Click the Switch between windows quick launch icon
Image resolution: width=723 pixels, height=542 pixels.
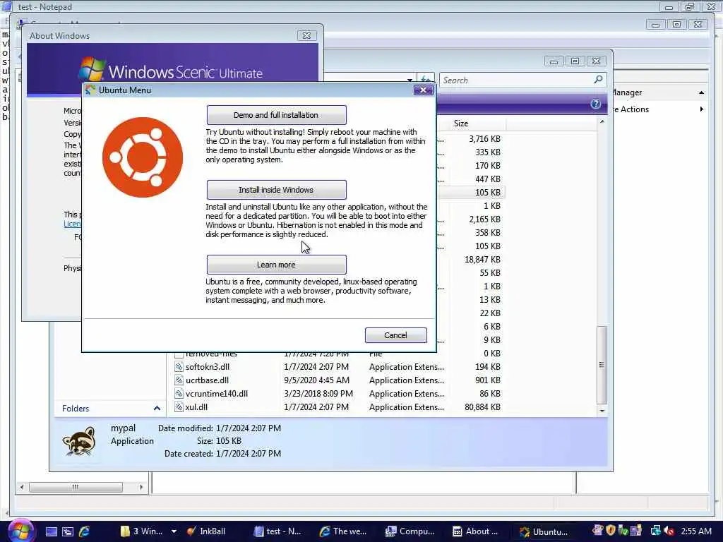tap(68, 531)
